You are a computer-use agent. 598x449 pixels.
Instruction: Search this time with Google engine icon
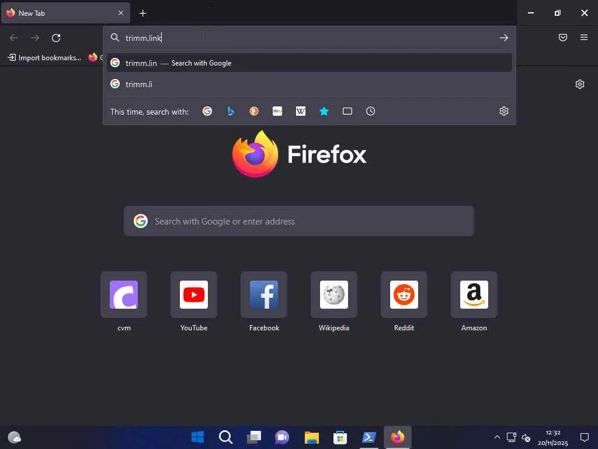pos(207,111)
